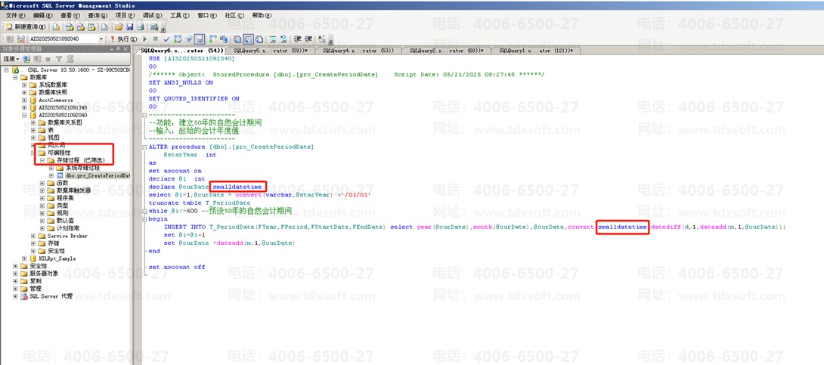The height and width of the screenshot is (365, 824).
Task: Open the database selector AIS20250521092040 dropdown
Action: 101,39
